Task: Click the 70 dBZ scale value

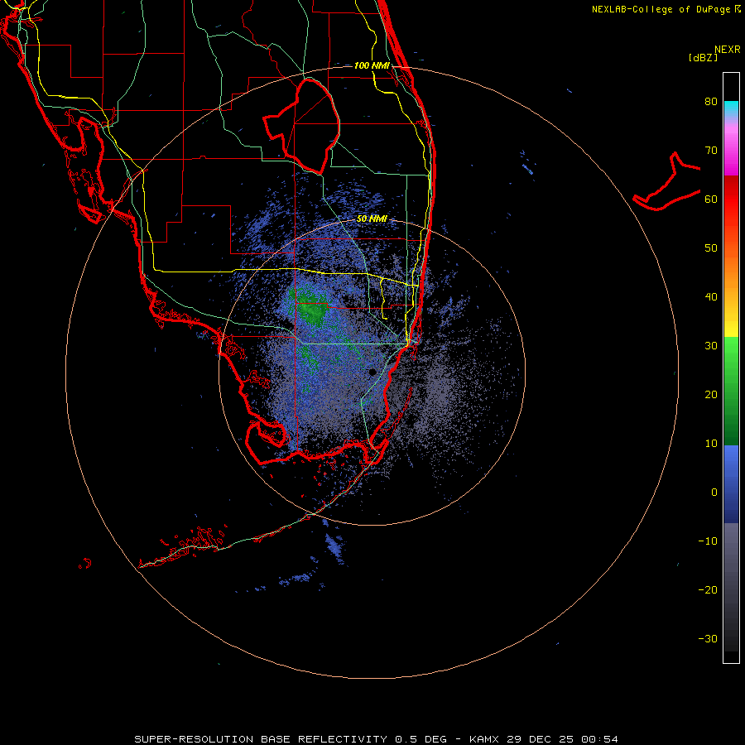Action: click(x=711, y=151)
